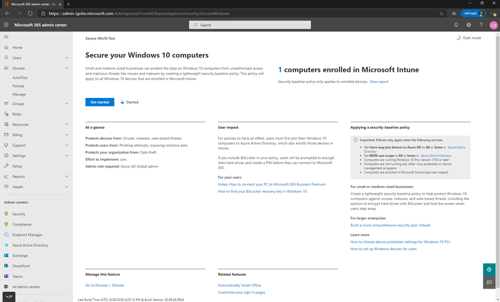The width and height of the screenshot is (500, 302).
Task: Expand the Groups menu chevron
Action: point(67,103)
